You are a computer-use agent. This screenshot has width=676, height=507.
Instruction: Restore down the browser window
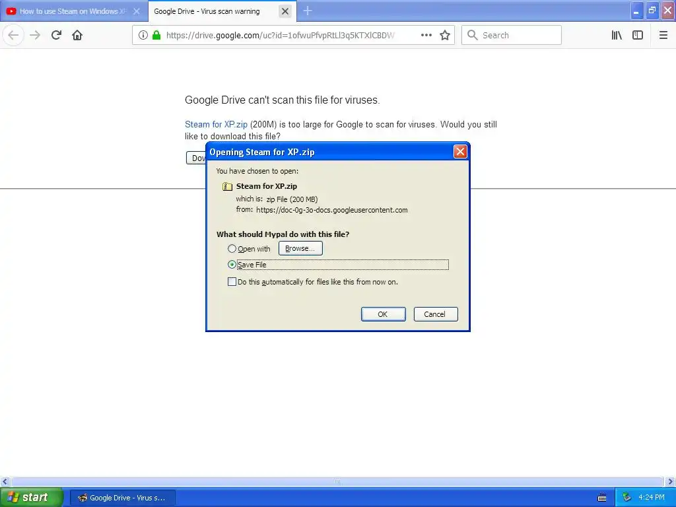[652, 11]
